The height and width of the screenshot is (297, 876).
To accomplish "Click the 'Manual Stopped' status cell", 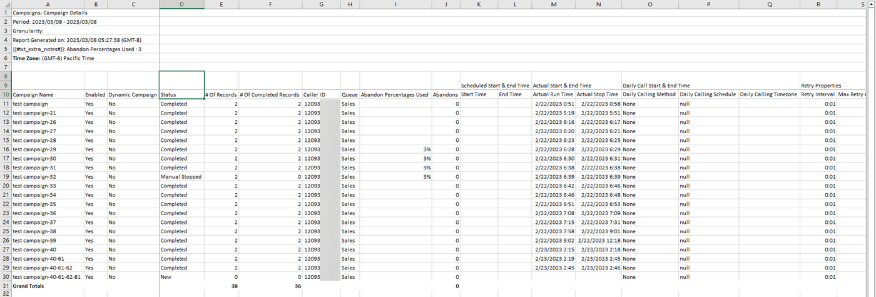I will click(181, 177).
